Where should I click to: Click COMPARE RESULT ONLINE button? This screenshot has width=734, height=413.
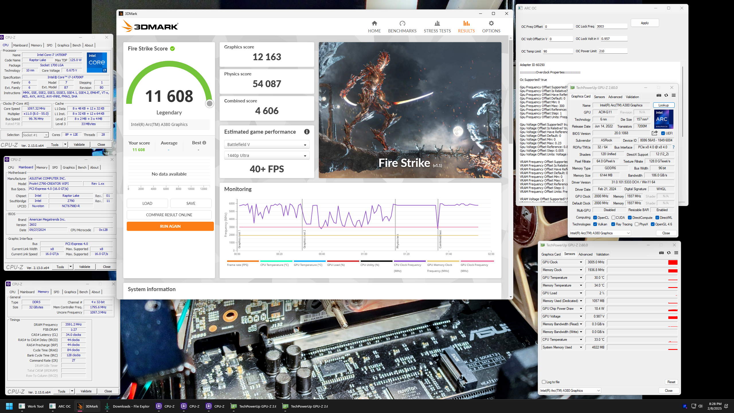[x=169, y=215]
